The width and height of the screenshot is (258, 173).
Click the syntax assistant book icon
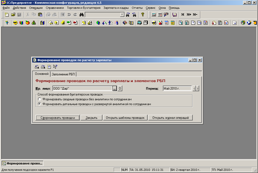(174, 14)
